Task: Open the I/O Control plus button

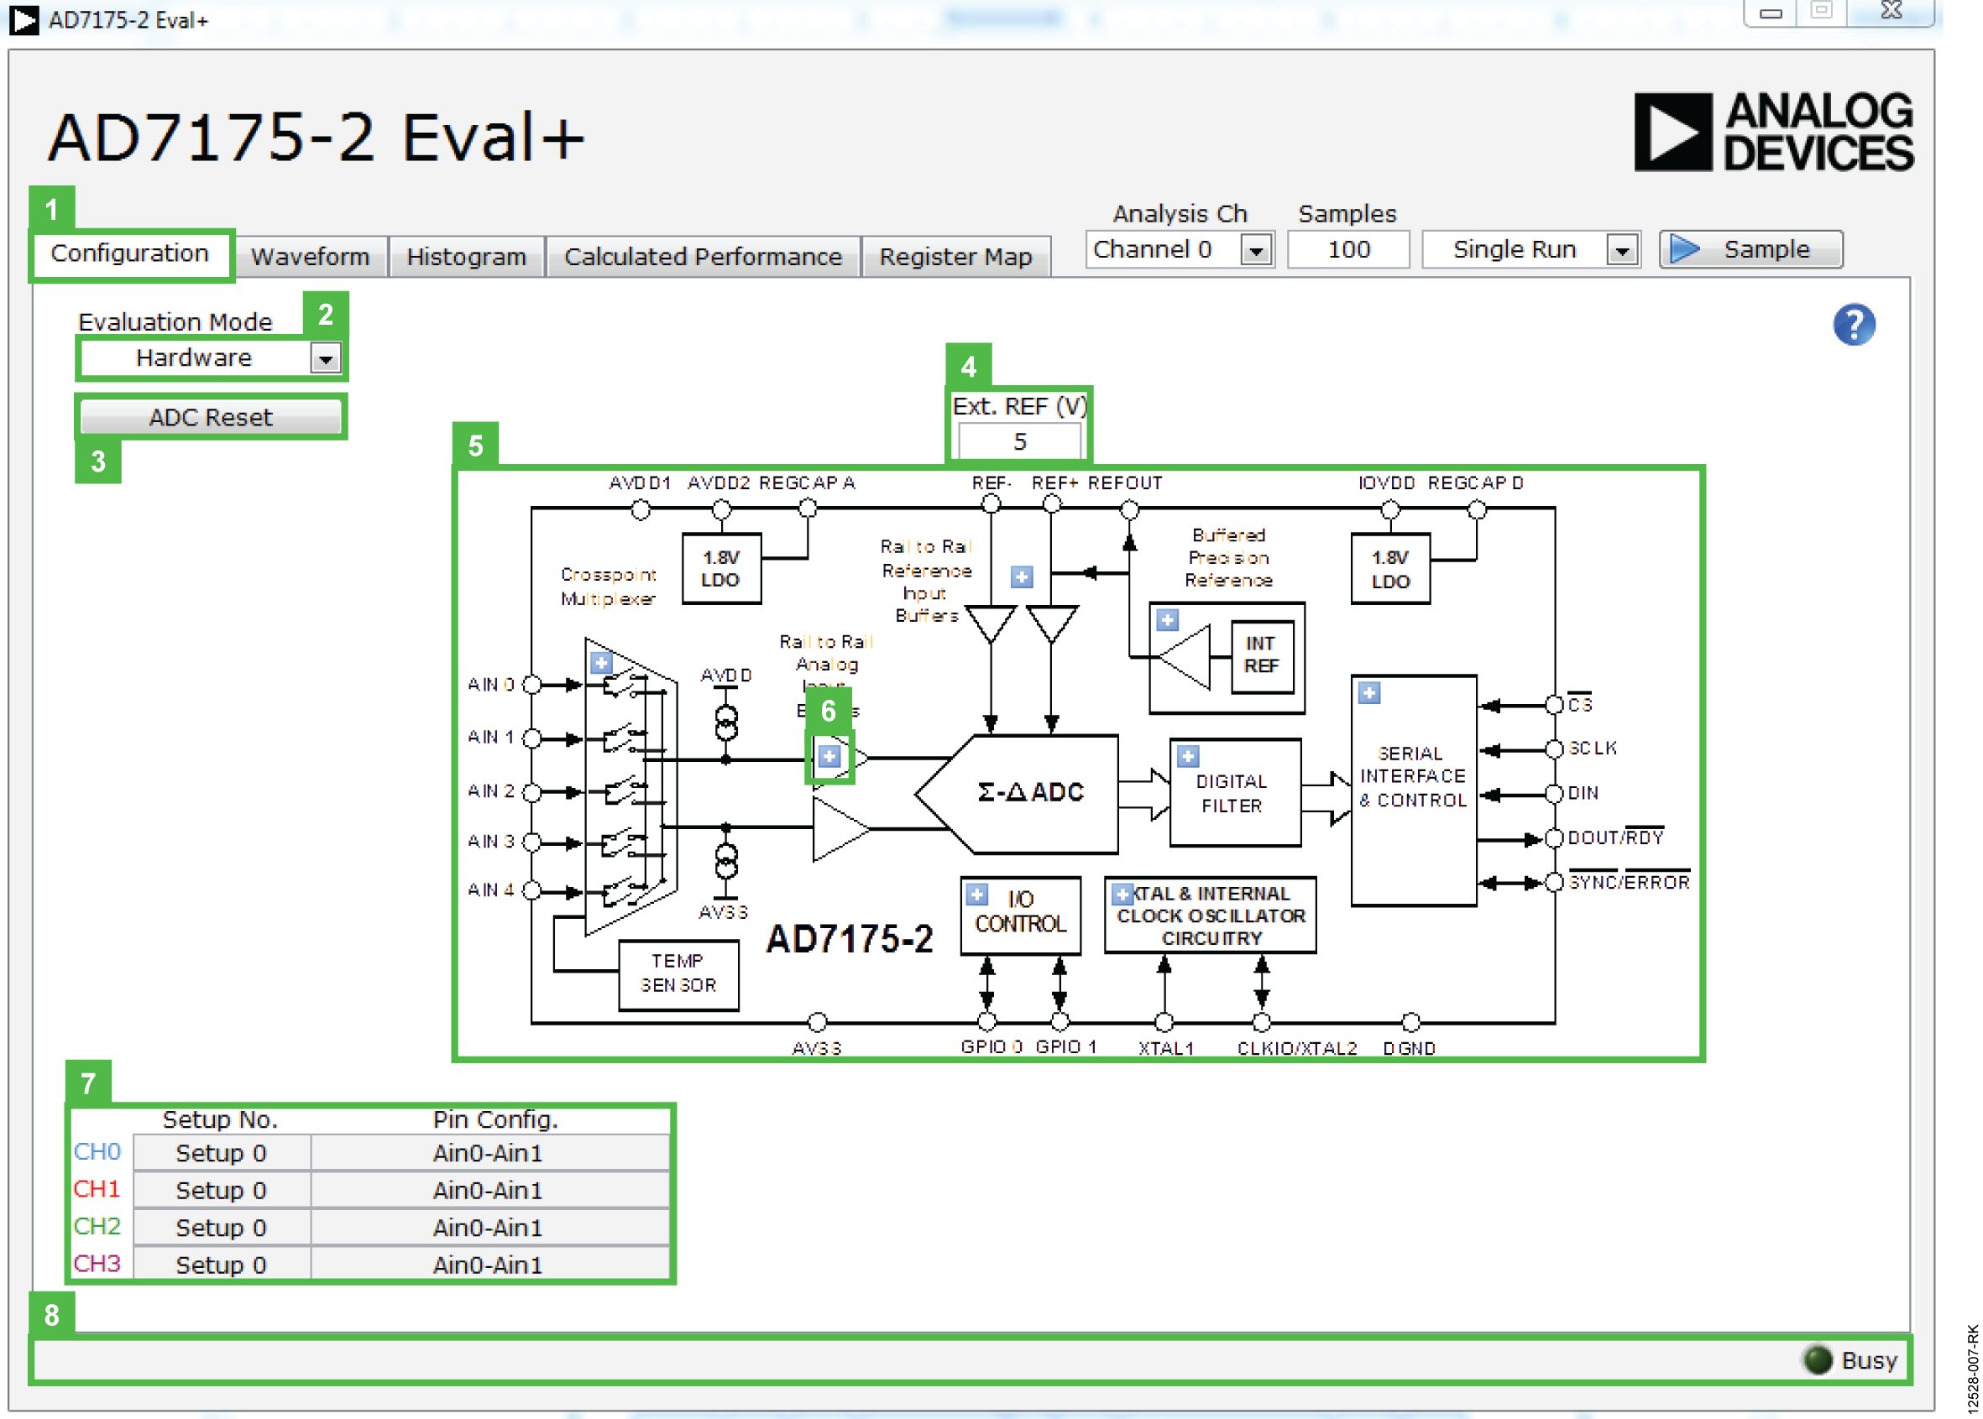Action: click(x=977, y=895)
